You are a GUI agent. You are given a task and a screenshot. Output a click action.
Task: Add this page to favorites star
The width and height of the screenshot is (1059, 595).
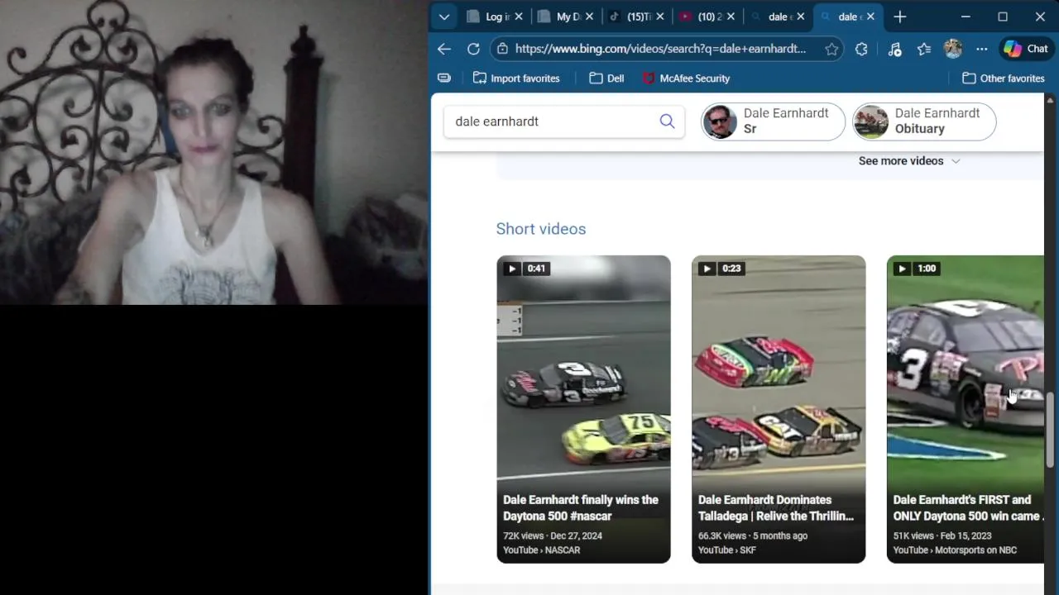(831, 49)
